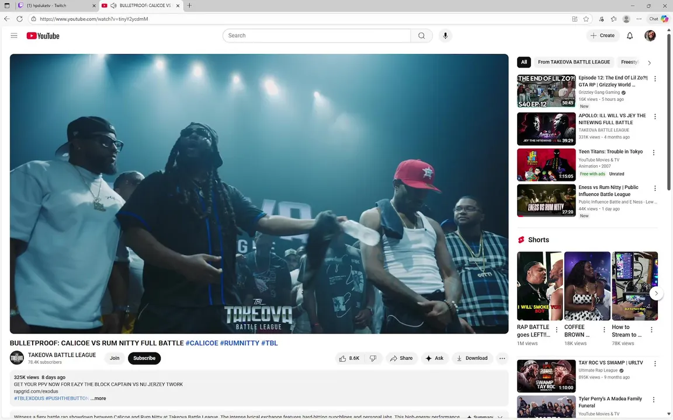The image size is (673, 420).
Task: Open Teen Titans Trouble in Tokyo thumbnail
Action: click(546, 165)
